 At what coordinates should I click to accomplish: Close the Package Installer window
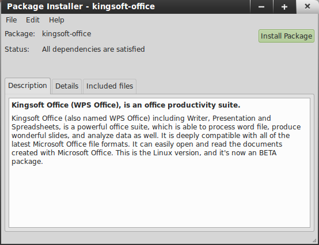307,6
